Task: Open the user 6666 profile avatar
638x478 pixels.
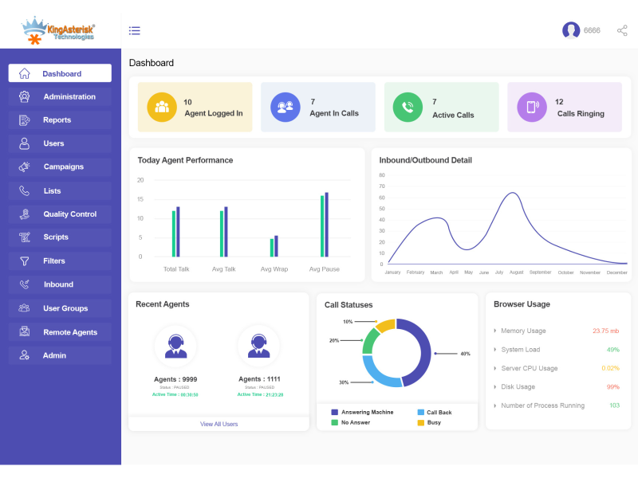Action: (x=571, y=30)
